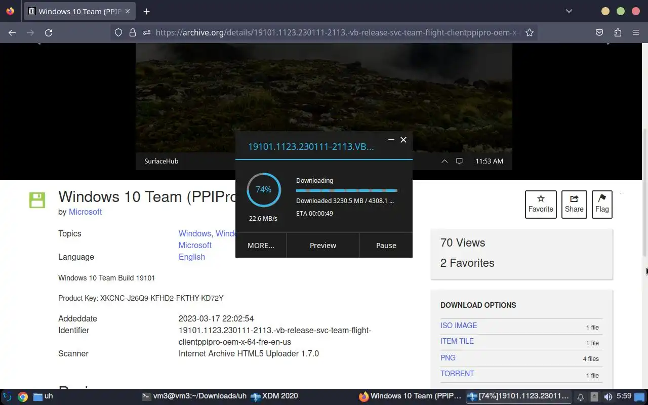Viewport: 648px width, 405px height.
Task: Click the Addeddate value 2023-03-17 22:02:54
Action: tap(216, 318)
